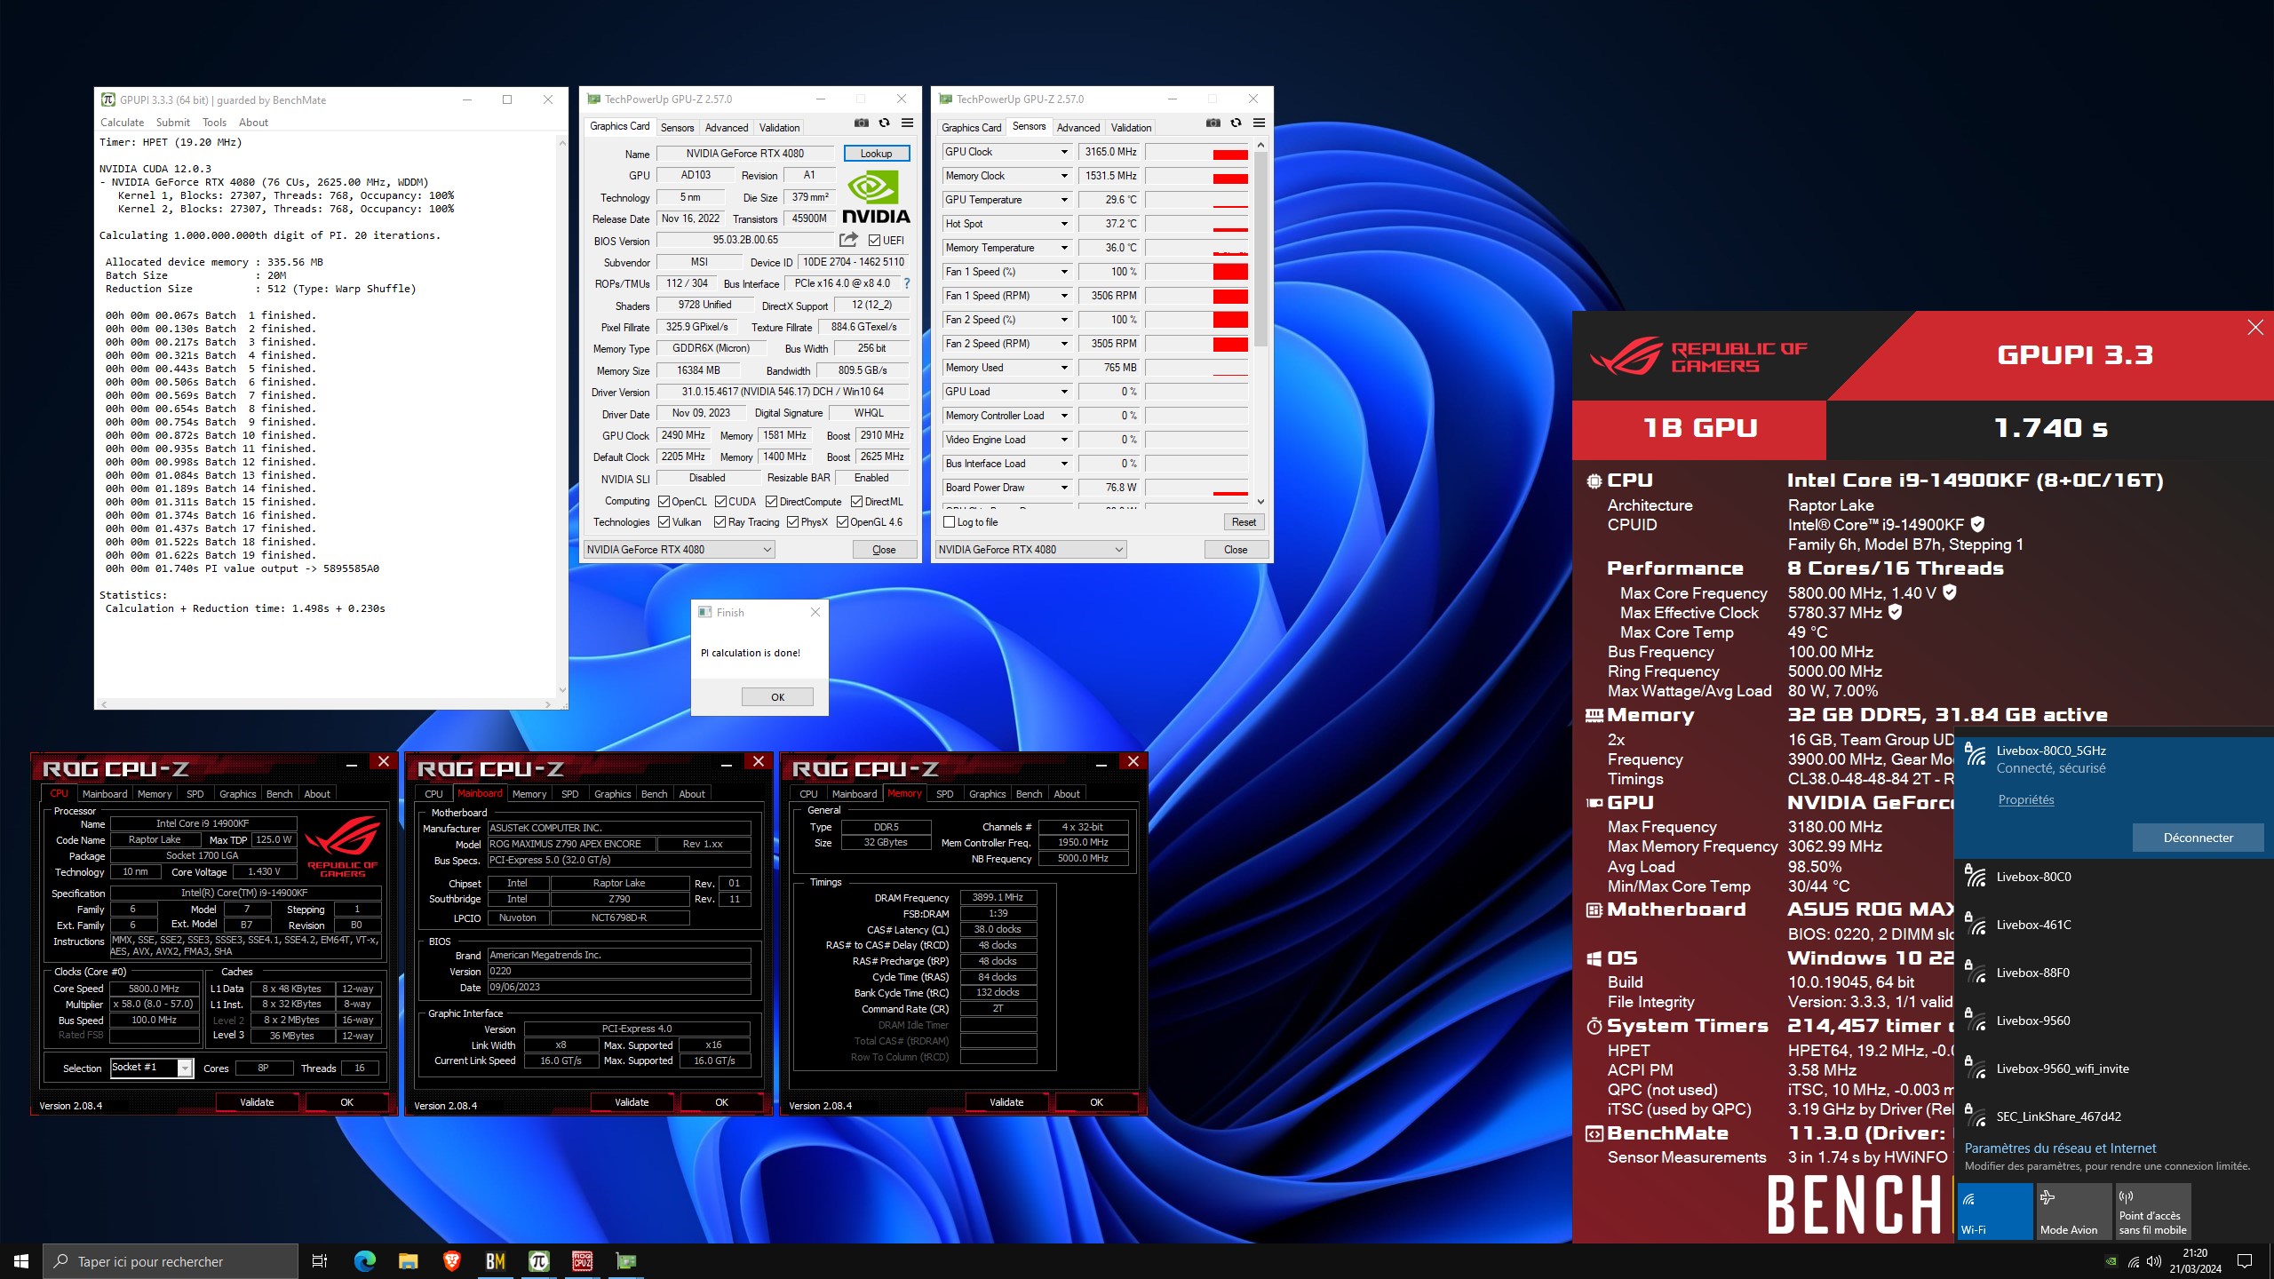2274x1279 pixels.
Task: Toggle the OpenCL checkbox
Action: click(x=664, y=502)
